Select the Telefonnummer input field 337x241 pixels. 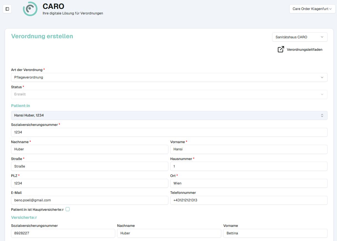(x=248, y=200)
